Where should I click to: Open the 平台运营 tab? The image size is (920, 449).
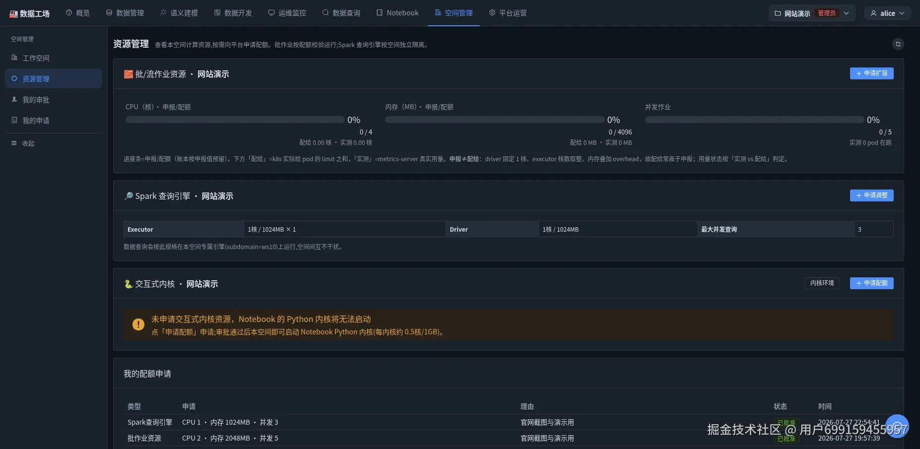pyautogui.click(x=508, y=13)
